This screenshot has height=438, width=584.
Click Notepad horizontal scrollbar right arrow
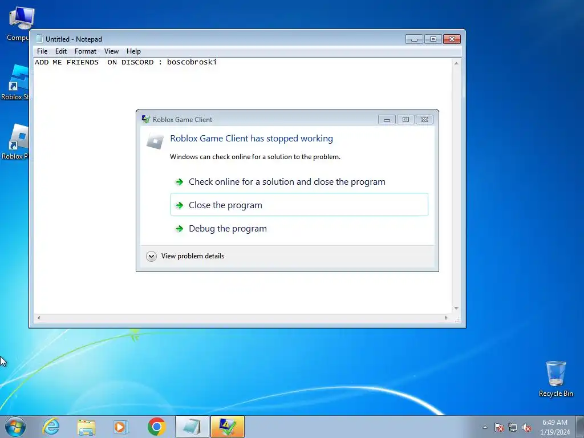tap(447, 318)
